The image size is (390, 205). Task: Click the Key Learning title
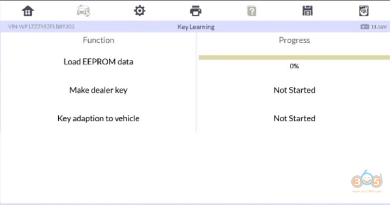coord(196,27)
